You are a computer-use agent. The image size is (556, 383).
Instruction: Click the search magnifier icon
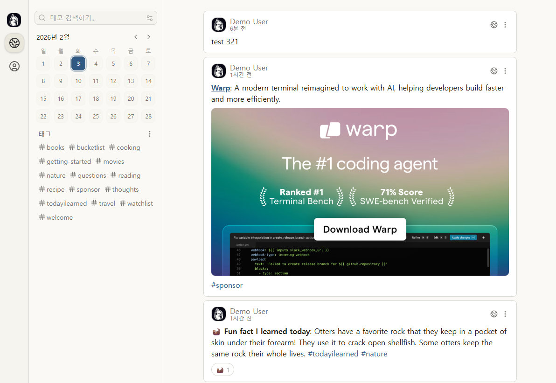[x=42, y=18]
